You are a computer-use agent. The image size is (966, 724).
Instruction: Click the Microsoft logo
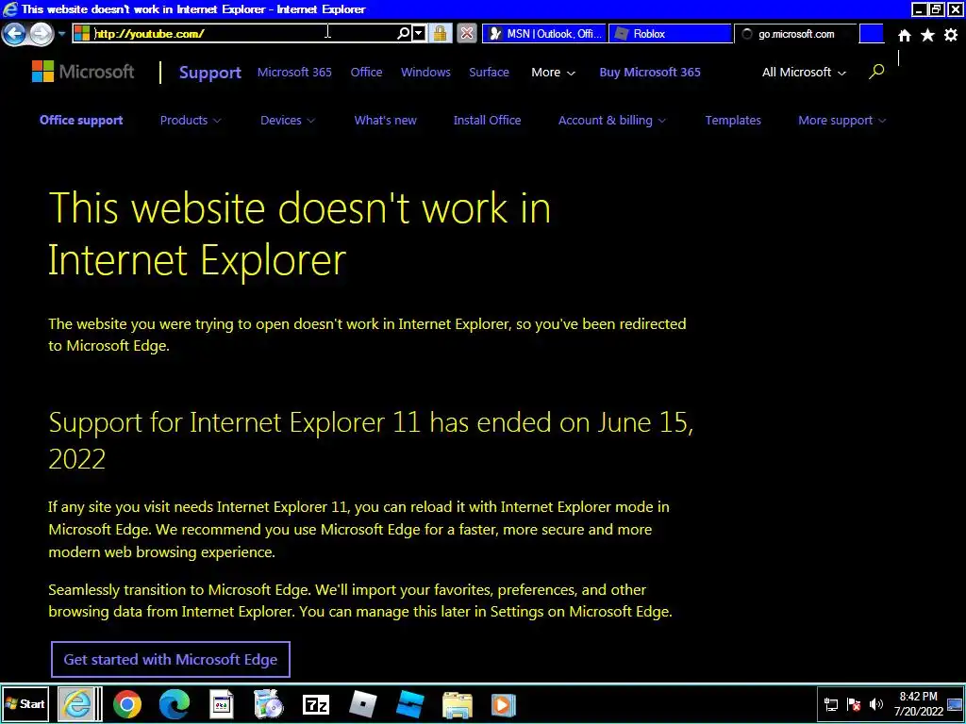[x=83, y=72]
